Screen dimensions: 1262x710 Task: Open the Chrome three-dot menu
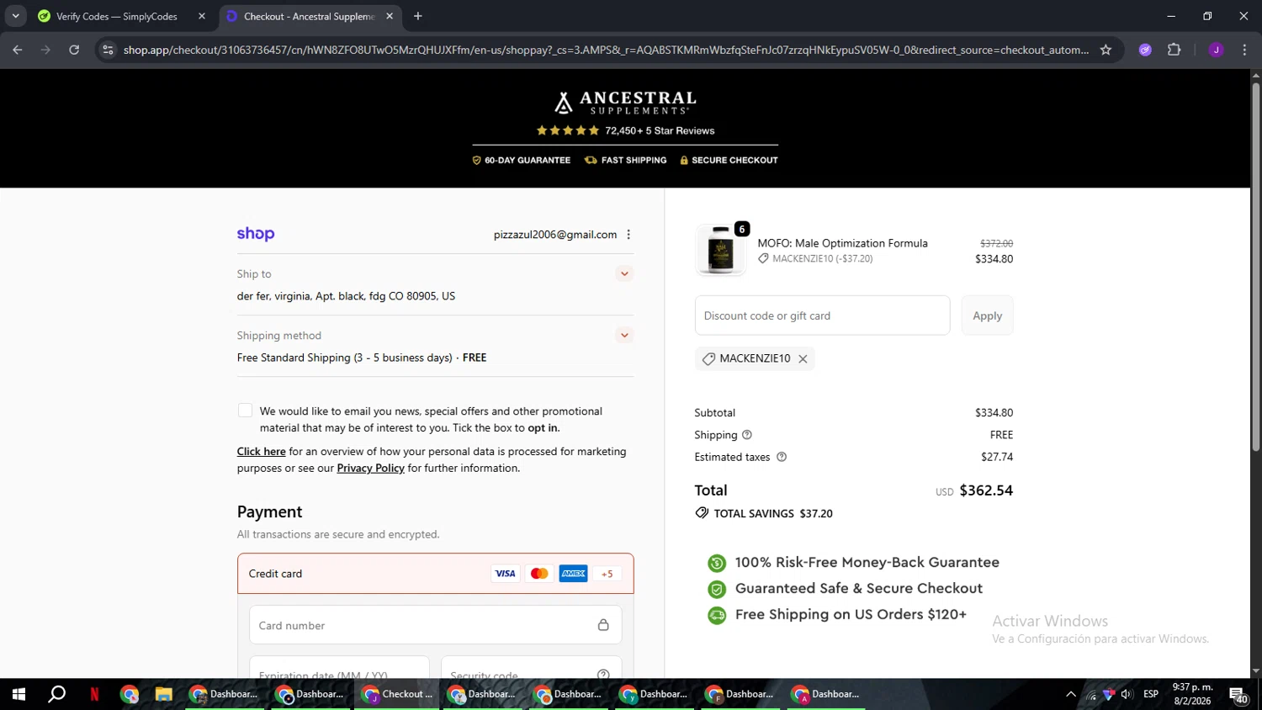1244,50
